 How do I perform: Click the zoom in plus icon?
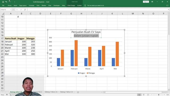pyautogui.click(x=164, y=95)
